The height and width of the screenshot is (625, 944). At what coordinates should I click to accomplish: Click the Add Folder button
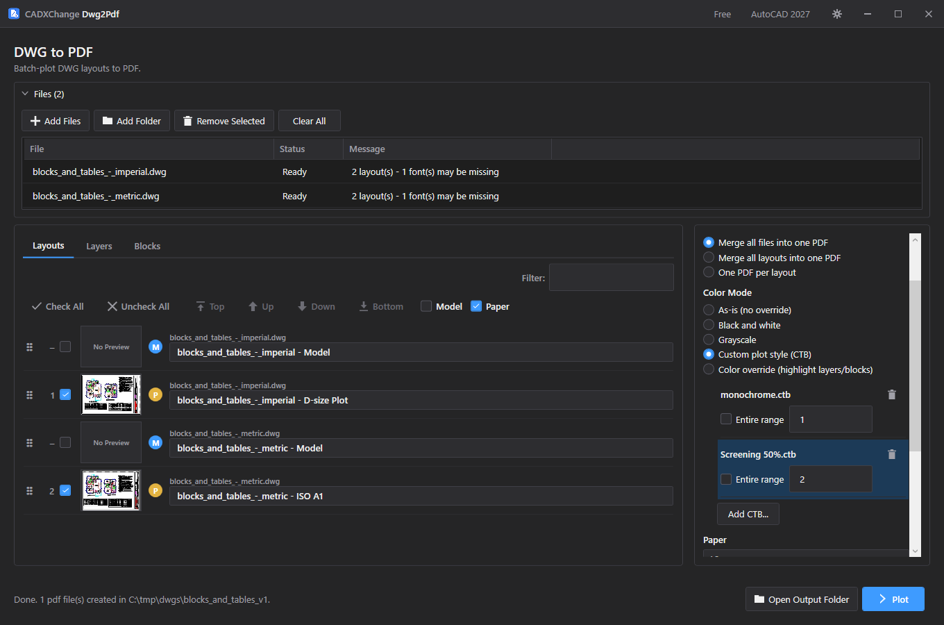click(132, 121)
